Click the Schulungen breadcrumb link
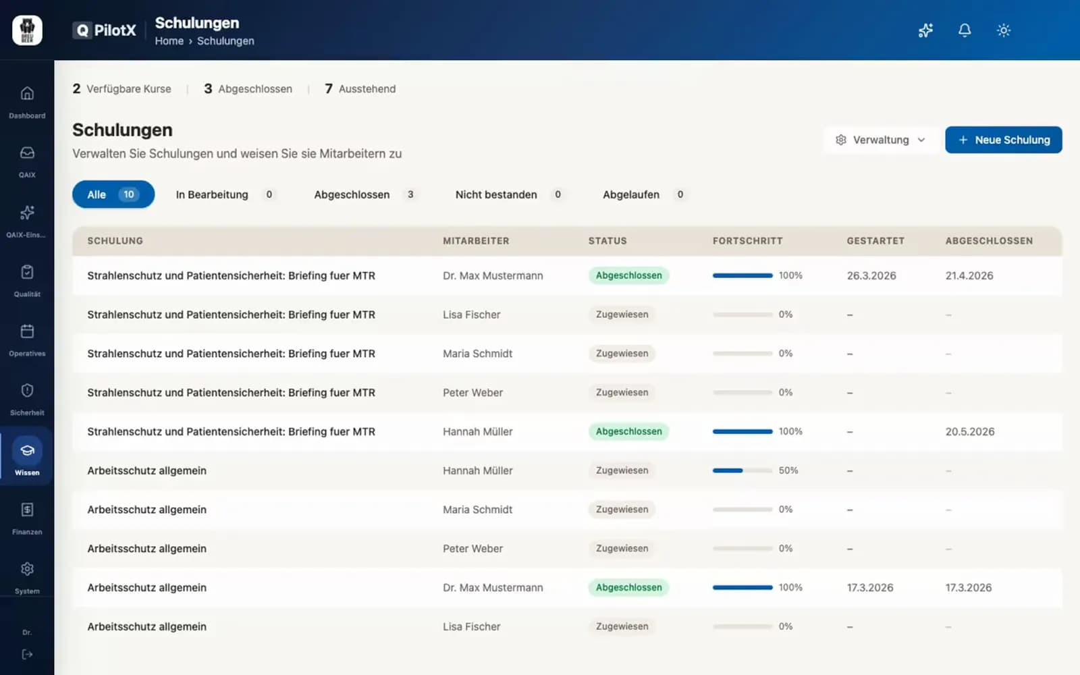Image resolution: width=1080 pixels, height=675 pixels. pos(225,40)
